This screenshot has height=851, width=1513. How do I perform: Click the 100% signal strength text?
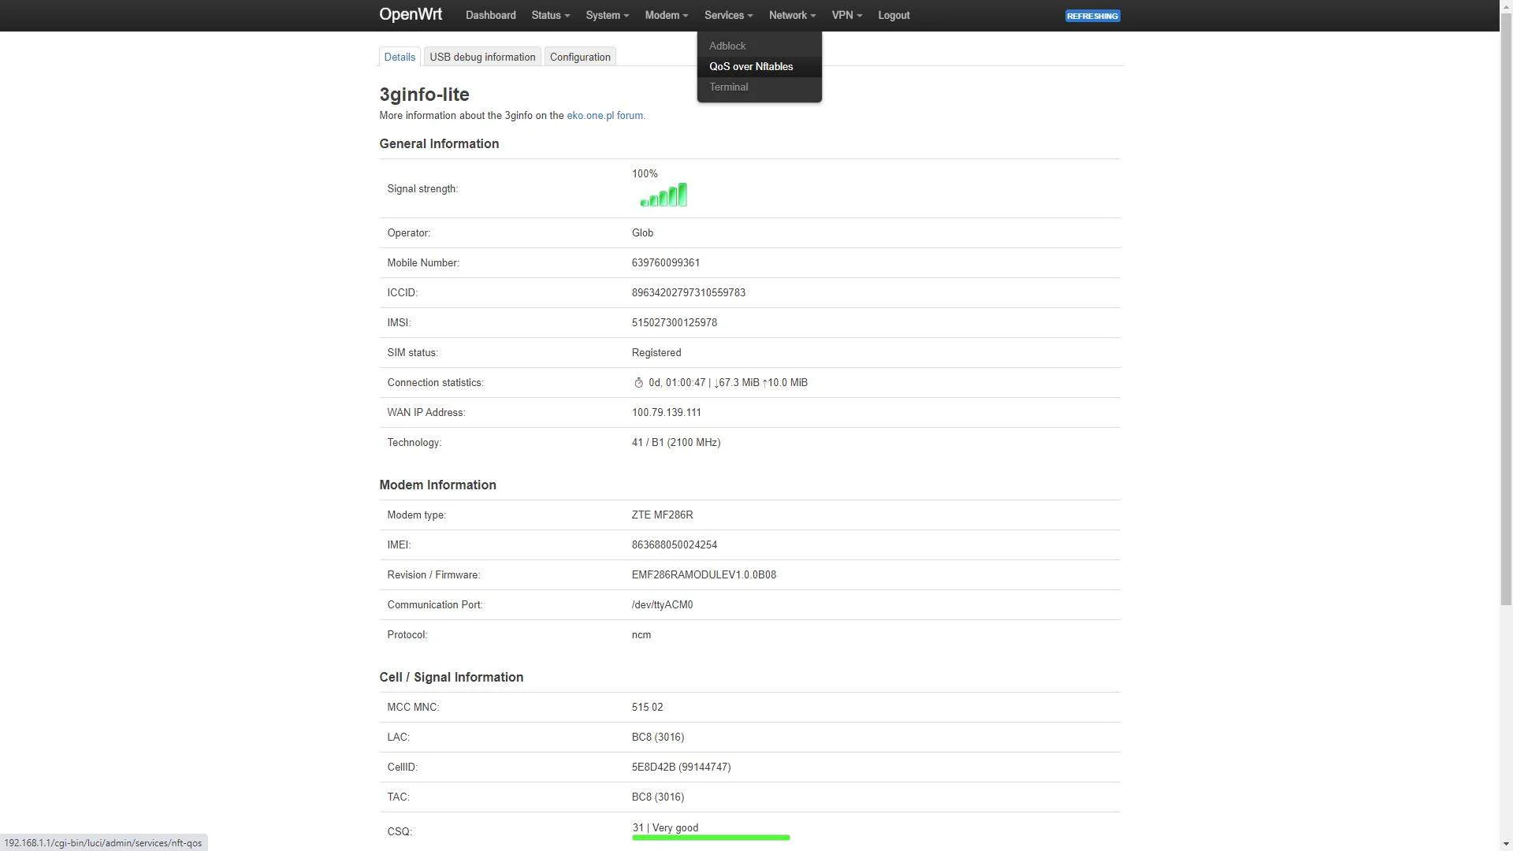pyautogui.click(x=645, y=174)
